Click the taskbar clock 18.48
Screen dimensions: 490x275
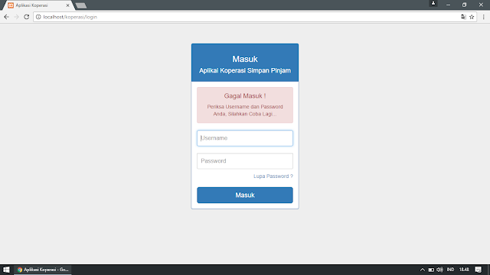(464, 270)
